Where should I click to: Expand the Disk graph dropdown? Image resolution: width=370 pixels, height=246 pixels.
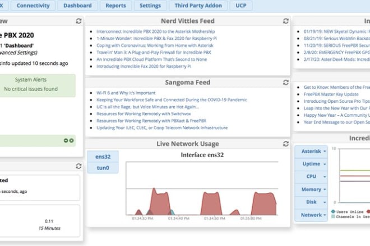click(311, 202)
